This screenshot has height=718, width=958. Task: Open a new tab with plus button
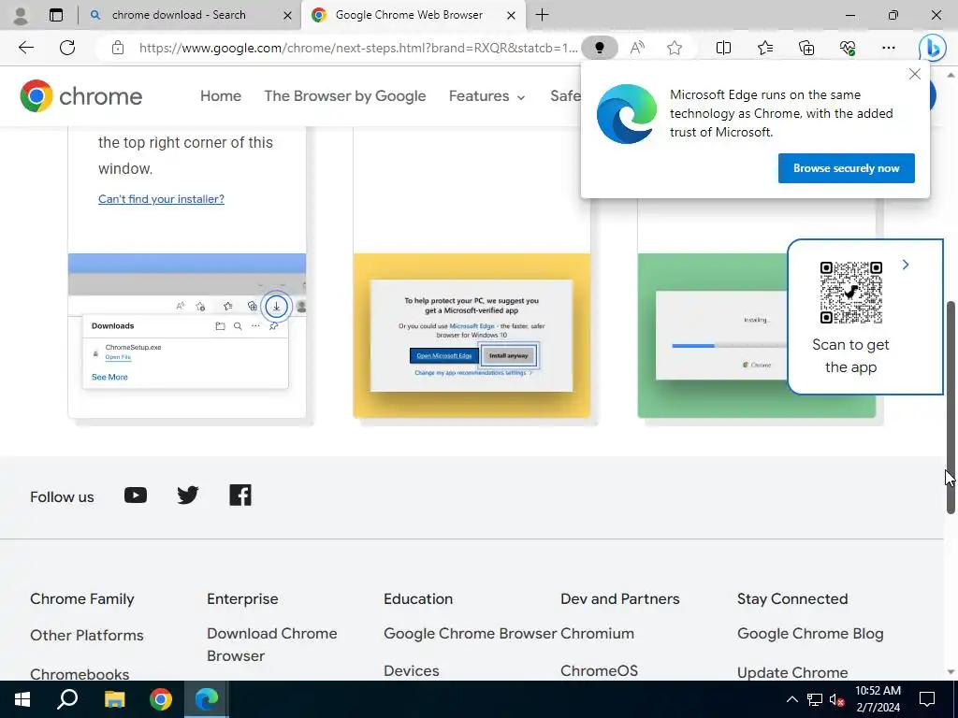tap(542, 15)
